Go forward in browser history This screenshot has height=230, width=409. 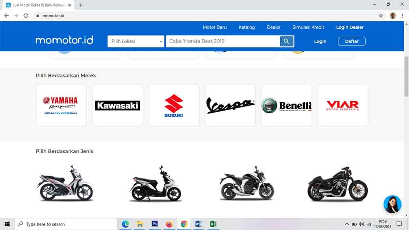[16, 16]
